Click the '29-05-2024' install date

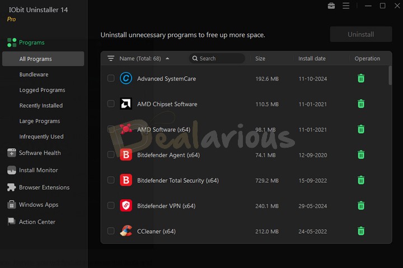point(312,206)
